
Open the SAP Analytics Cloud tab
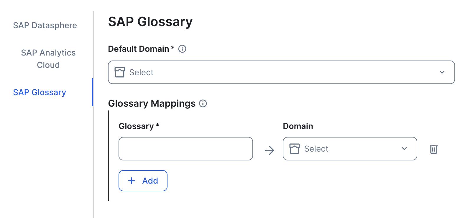(x=48, y=59)
